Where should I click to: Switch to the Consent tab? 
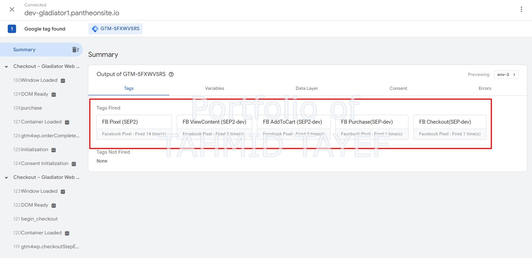[398, 88]
